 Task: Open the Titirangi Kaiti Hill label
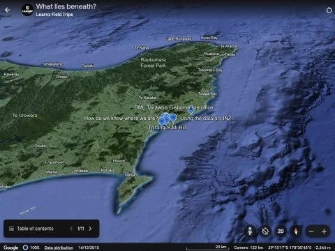[167, 128]
